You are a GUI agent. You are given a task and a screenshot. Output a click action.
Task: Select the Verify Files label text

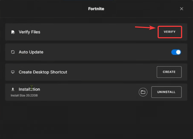click(29, 32)
